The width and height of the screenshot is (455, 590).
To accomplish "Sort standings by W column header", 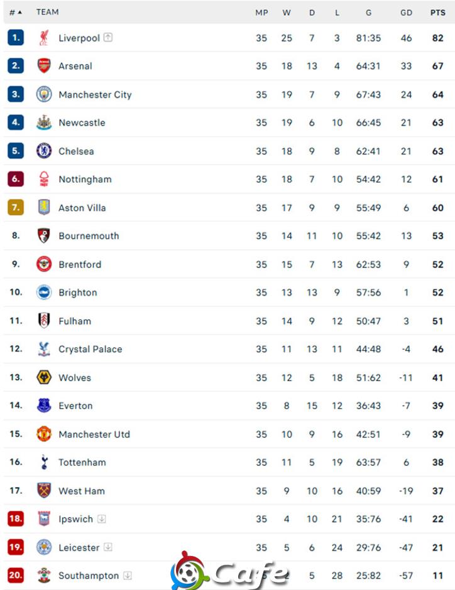I will pyautogui.click(x=287, y=13).
